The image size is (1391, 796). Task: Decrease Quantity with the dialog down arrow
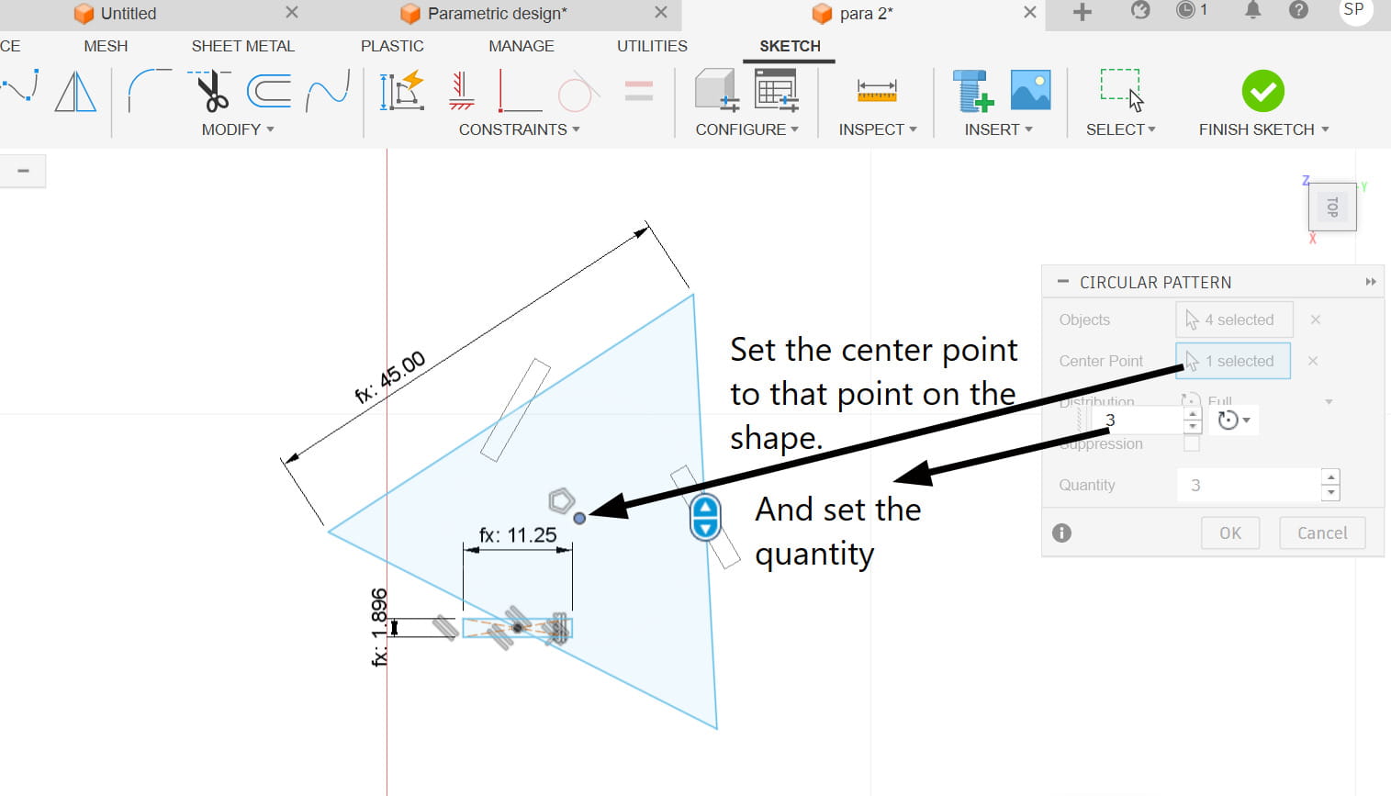(x=1330, y=493)
